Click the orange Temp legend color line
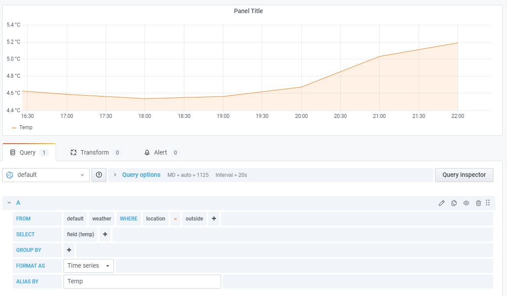 (14, 128)
